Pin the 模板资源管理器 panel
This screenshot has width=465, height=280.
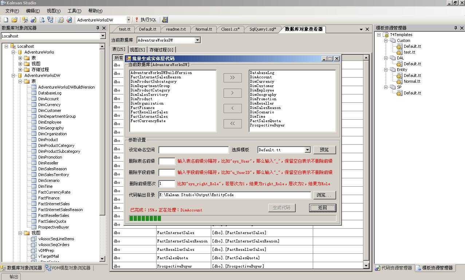456,28
